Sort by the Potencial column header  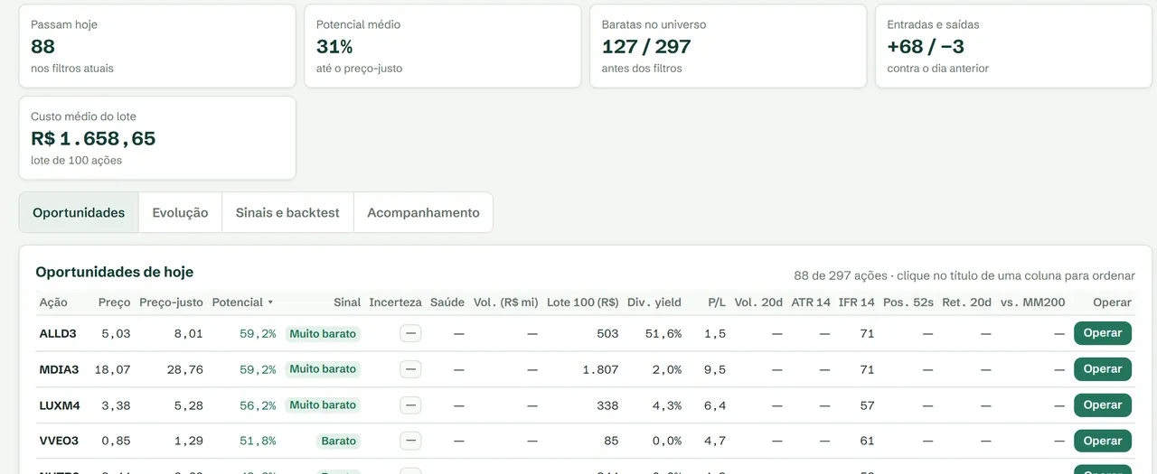[242, 302]
